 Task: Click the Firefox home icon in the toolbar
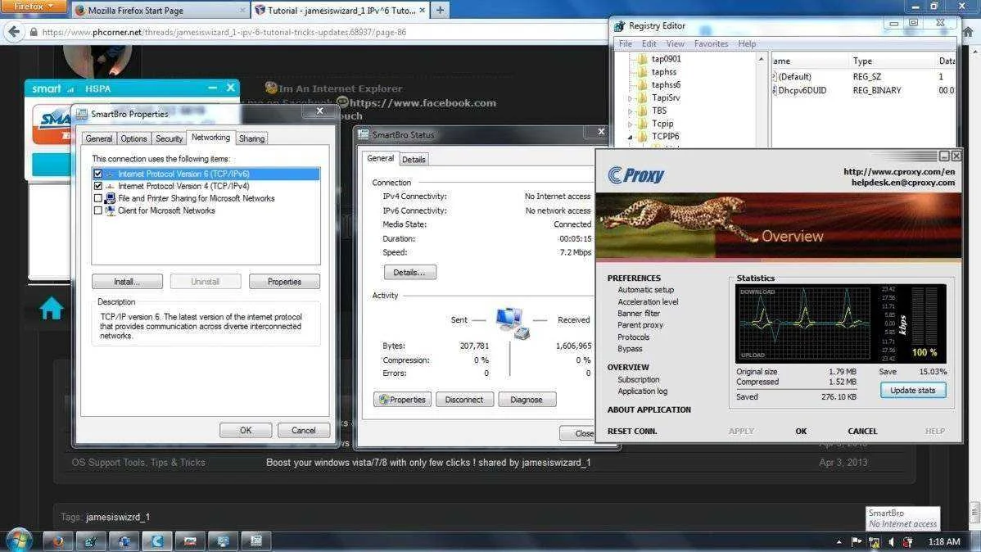click(968, 32)
